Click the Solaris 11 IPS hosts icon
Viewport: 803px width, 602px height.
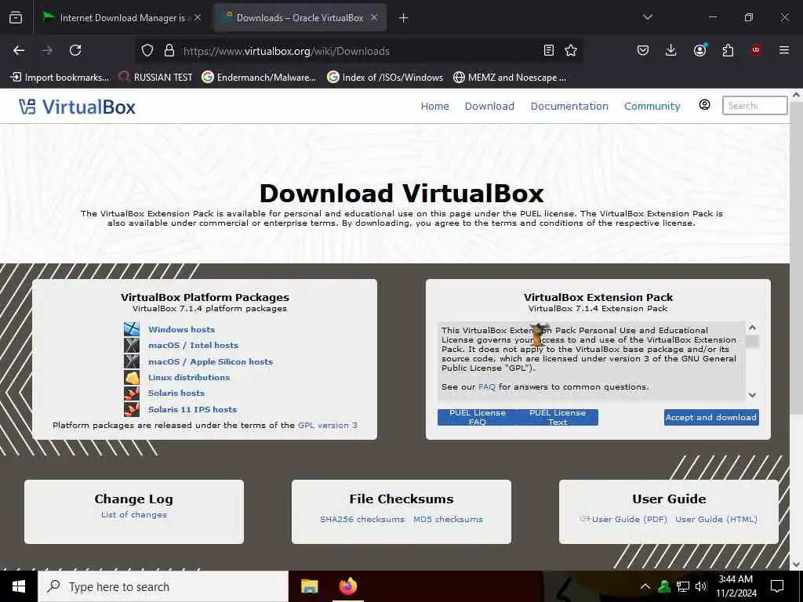pos(132,409)
